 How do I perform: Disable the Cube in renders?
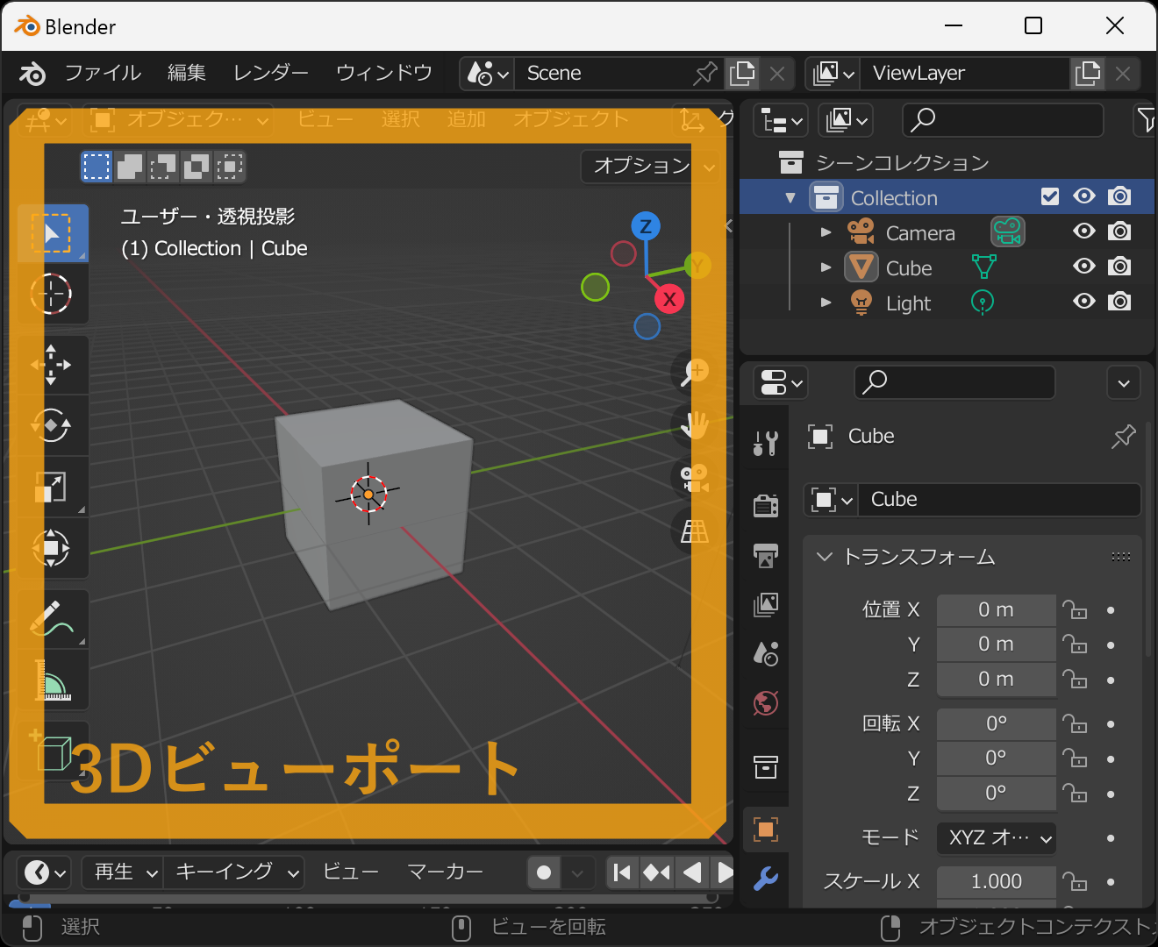tap(1119, 267)
